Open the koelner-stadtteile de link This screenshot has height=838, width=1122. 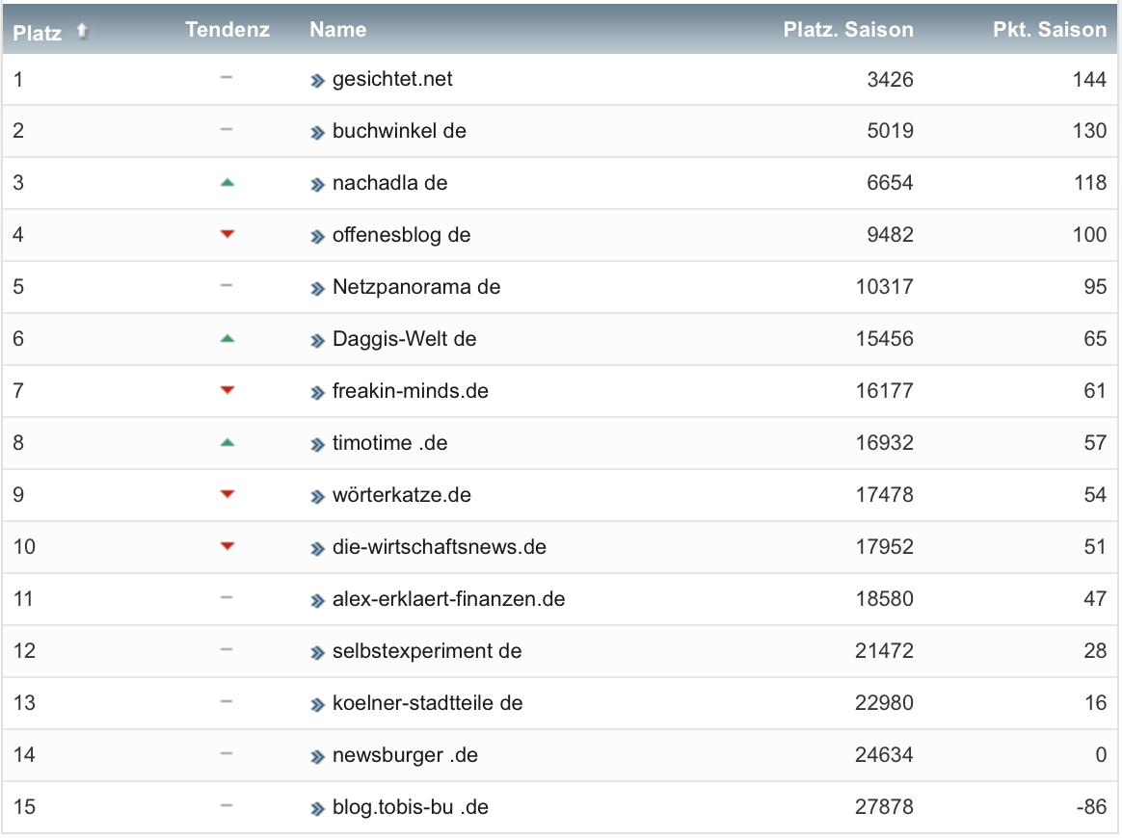428,703
